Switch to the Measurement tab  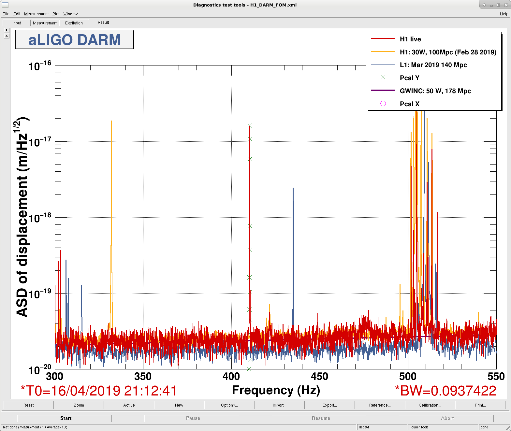tap(45, 23)
